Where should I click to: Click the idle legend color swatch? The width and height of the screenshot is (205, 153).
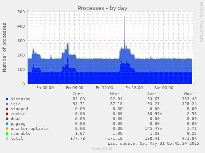tap(7, 104)
